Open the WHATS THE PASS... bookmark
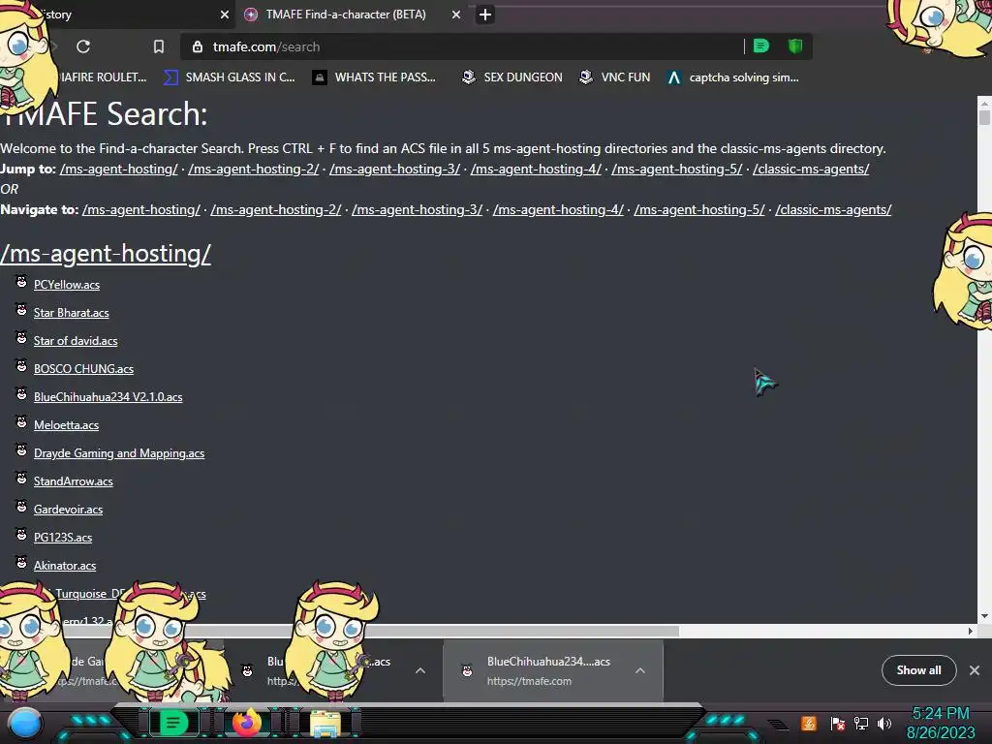 (x=374, y=77)
